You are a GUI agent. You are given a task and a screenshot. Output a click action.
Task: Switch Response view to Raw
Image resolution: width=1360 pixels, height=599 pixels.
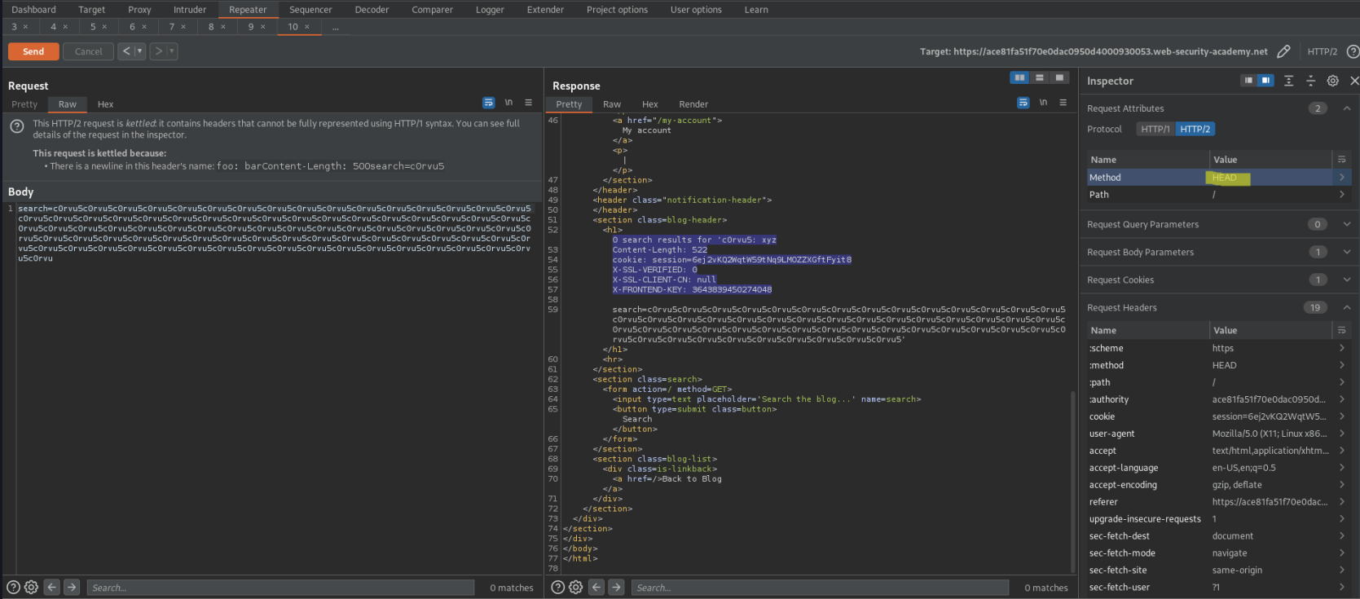pyautogui.click(x=612, y=104)
